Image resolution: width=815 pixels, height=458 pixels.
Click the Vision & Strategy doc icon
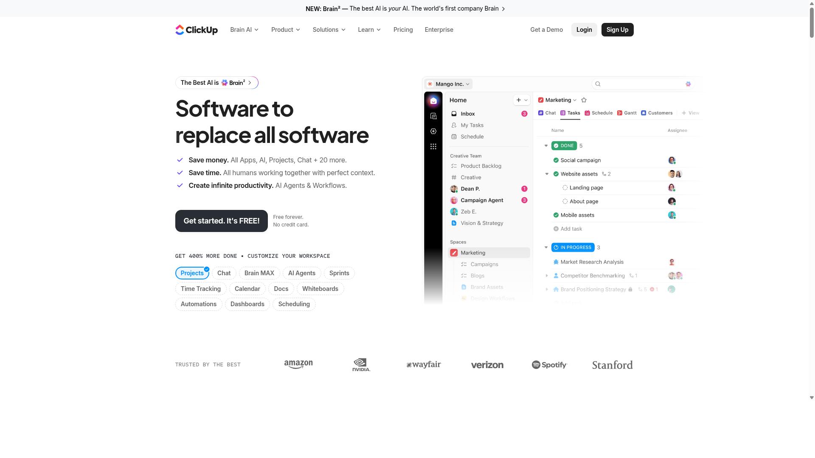click(x=454, y=223)
